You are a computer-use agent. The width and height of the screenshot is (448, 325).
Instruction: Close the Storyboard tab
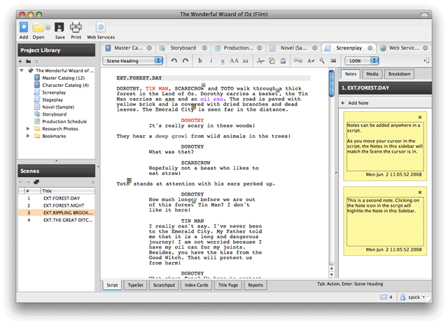coord(204,48)
